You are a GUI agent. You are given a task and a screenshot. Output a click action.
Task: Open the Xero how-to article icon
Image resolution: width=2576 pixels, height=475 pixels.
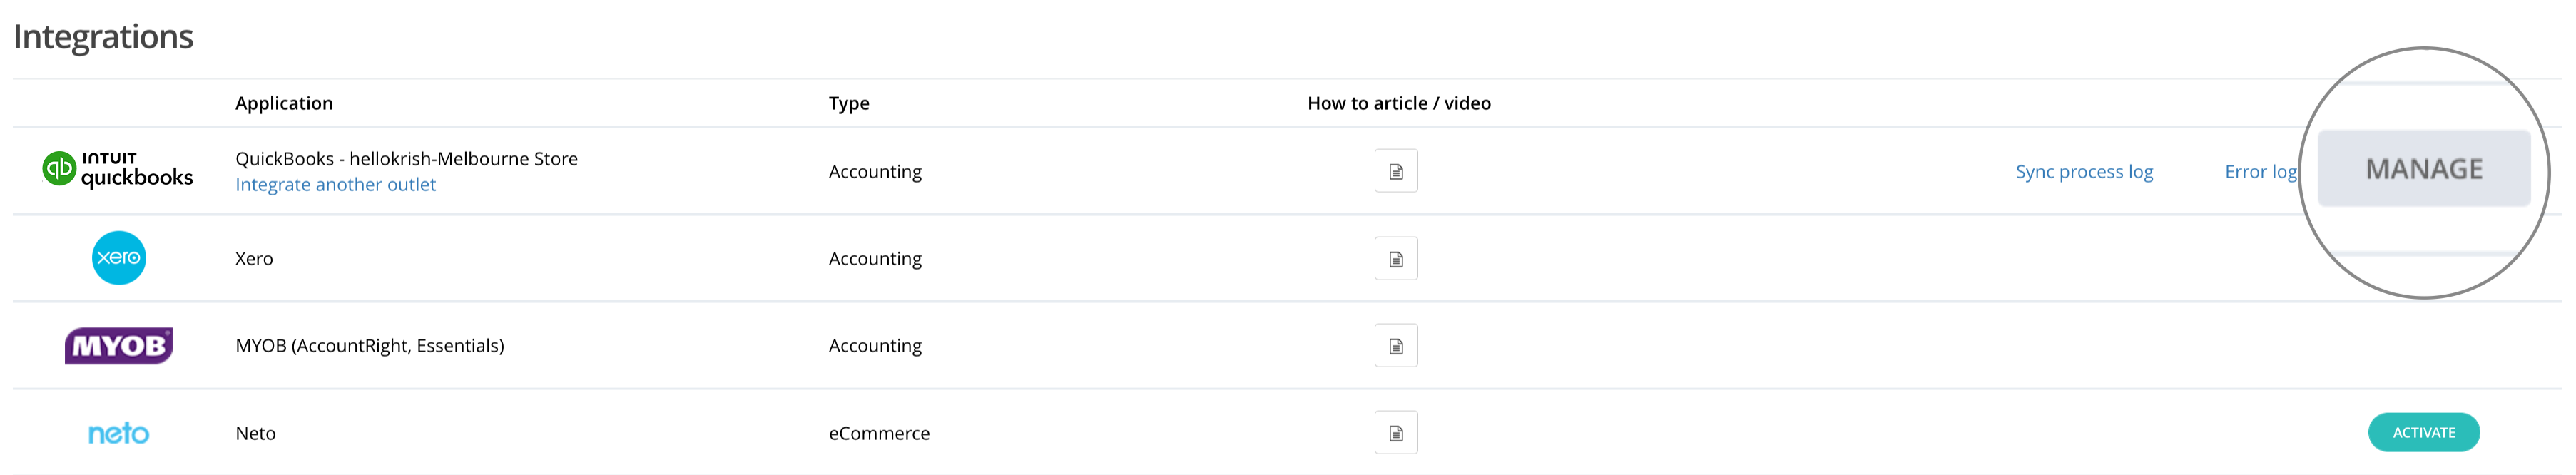tap(1396, 259)
